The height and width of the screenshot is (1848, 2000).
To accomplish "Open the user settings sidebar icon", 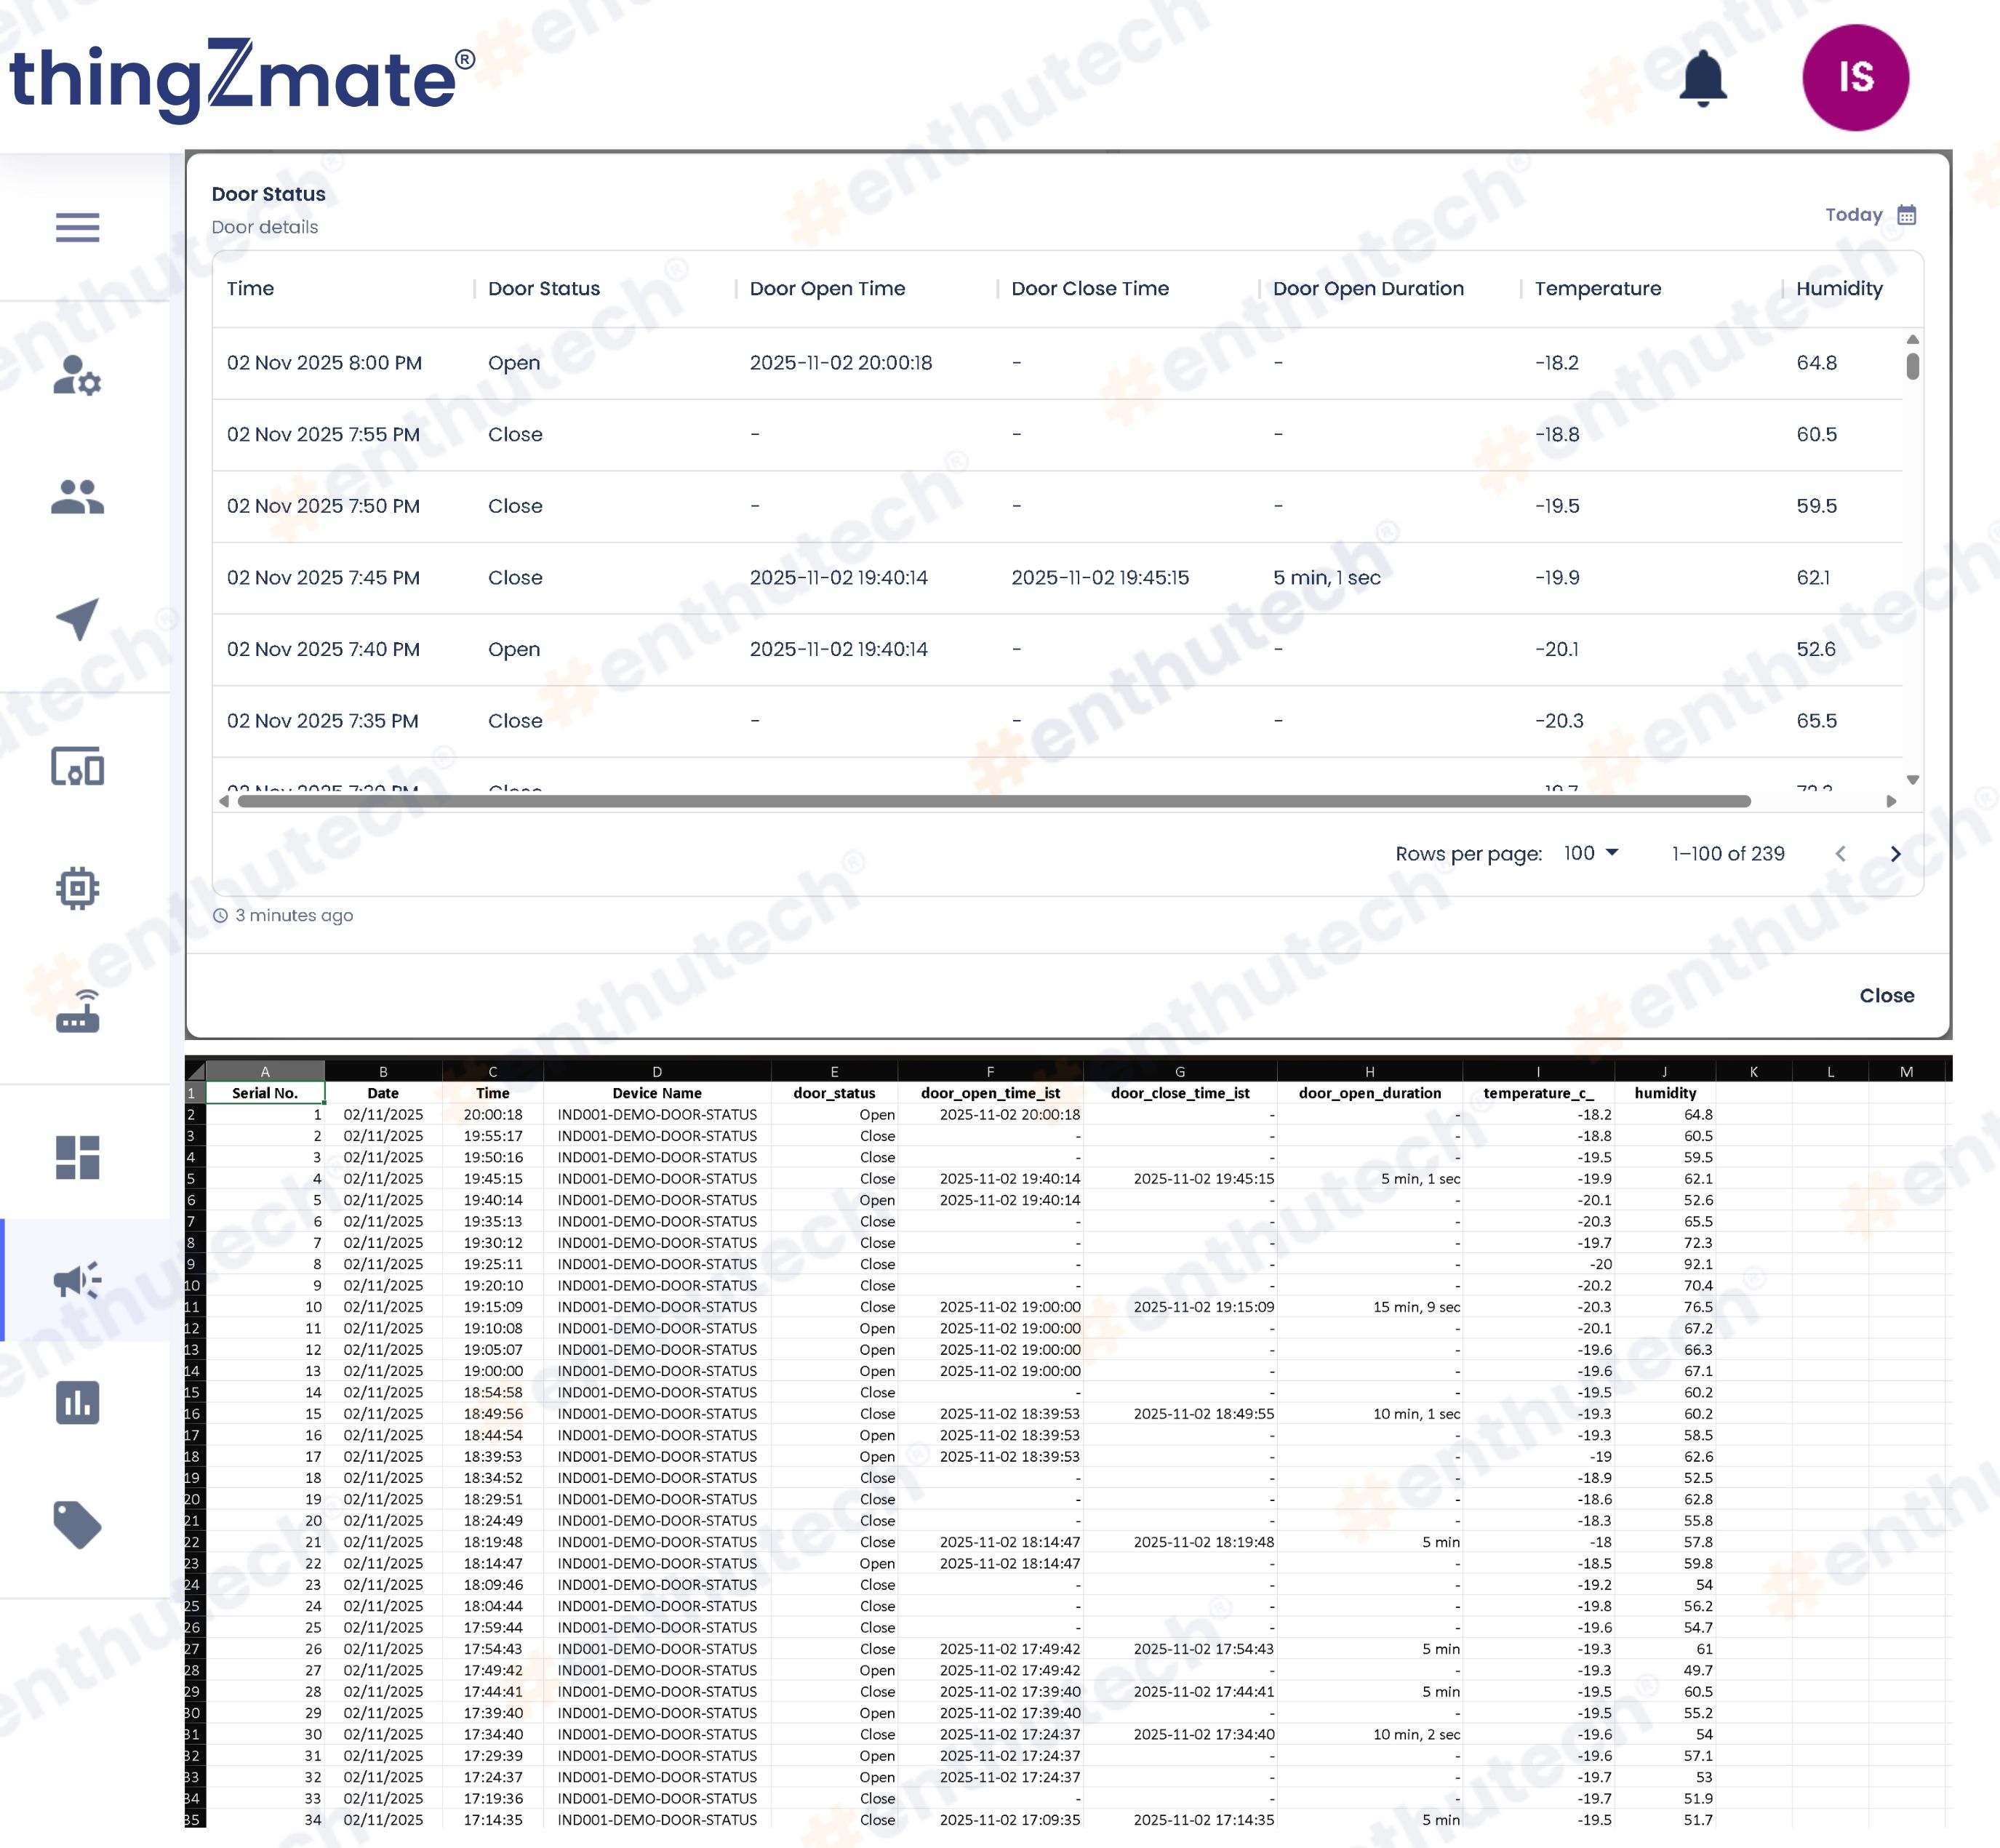I will (77, 376).
